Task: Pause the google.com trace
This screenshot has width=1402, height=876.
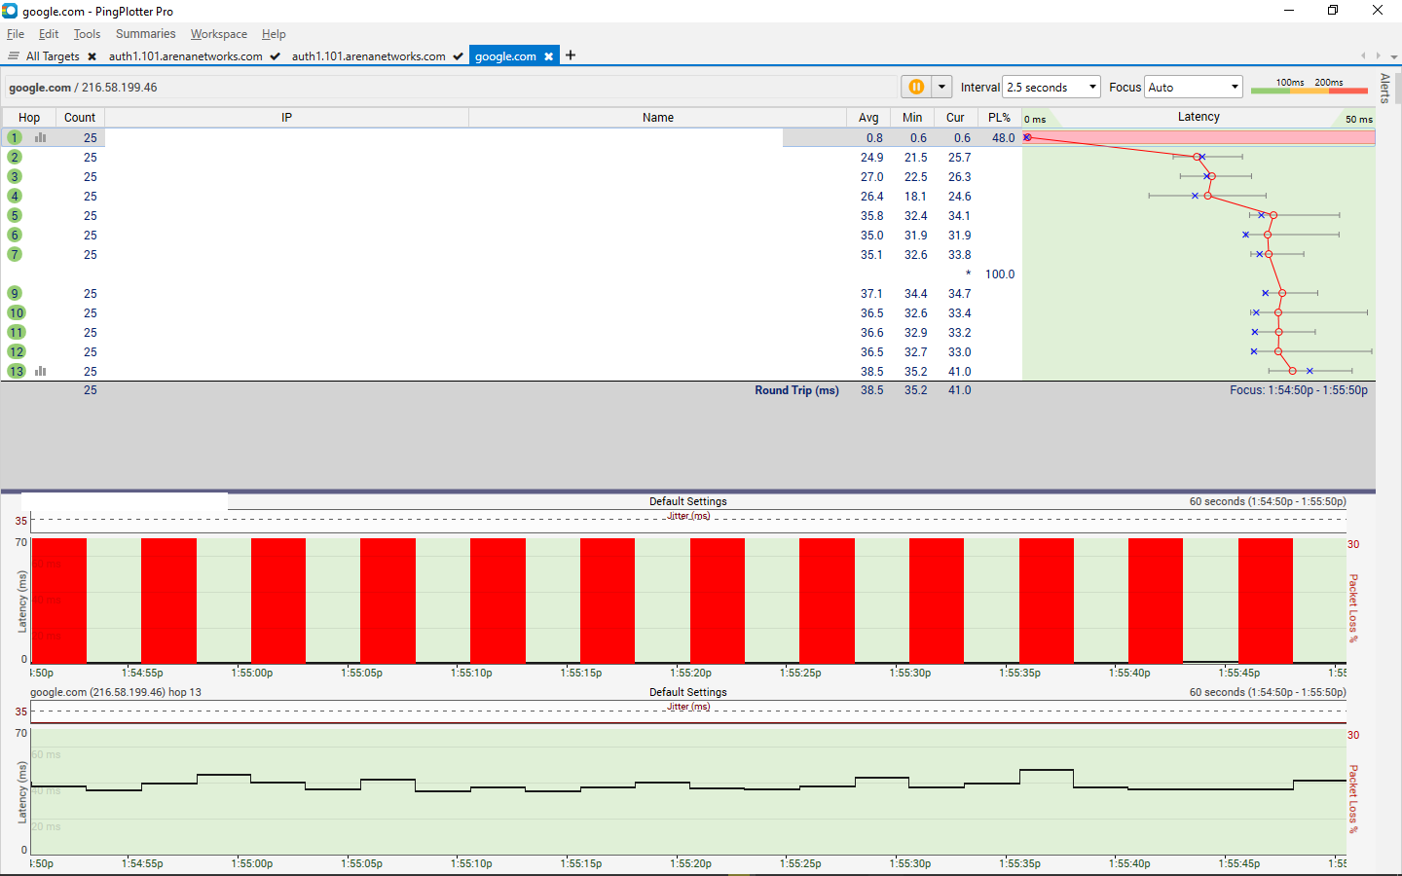Action: point(916,87)
